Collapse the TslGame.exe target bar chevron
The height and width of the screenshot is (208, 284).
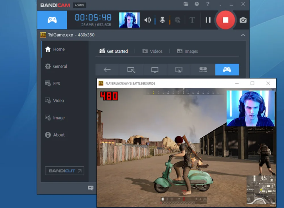coord(243,35)
